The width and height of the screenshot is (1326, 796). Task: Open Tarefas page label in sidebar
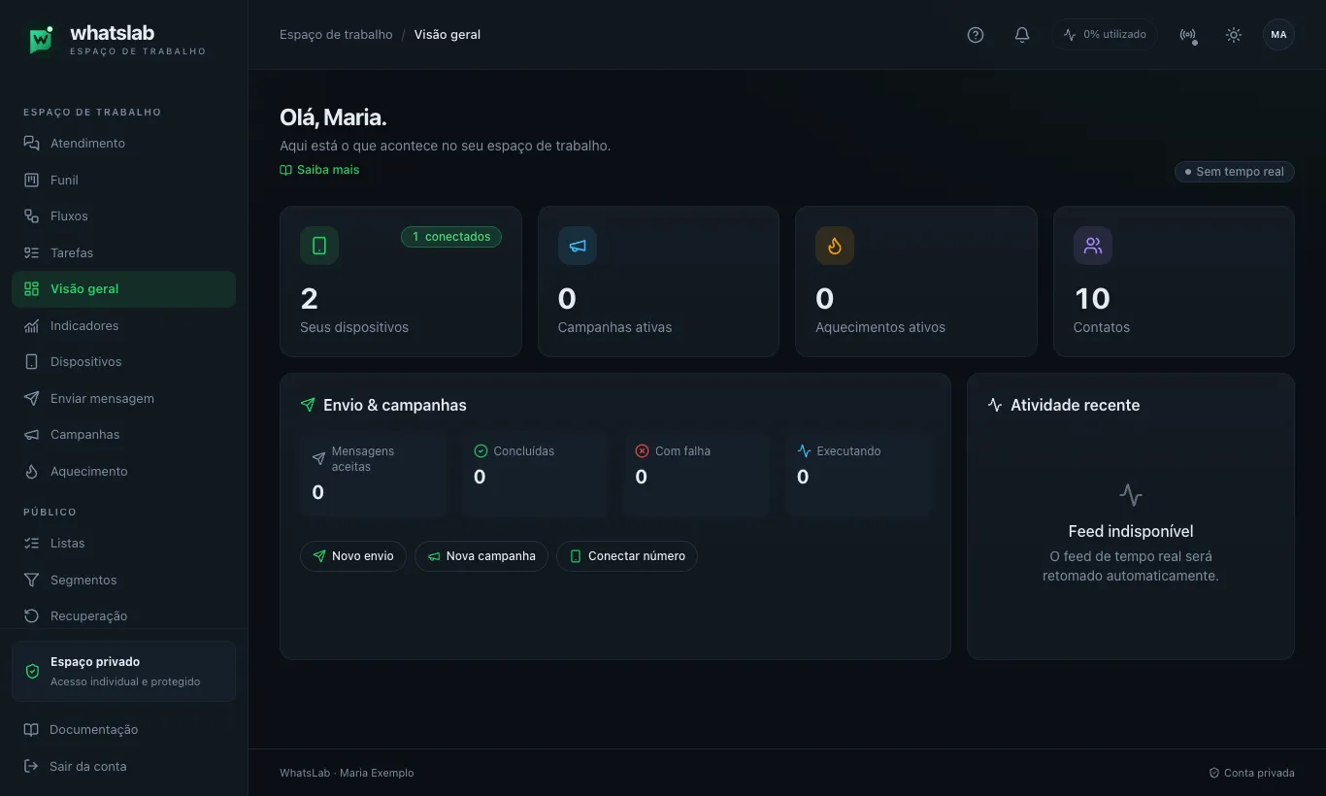(72, 252)
